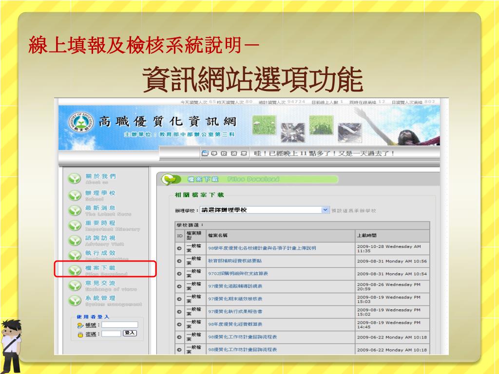Click the 已經晚上 11 點多了 marquee message
The image size is (499, 374).
pyautogui.click(x=324, y=153)
